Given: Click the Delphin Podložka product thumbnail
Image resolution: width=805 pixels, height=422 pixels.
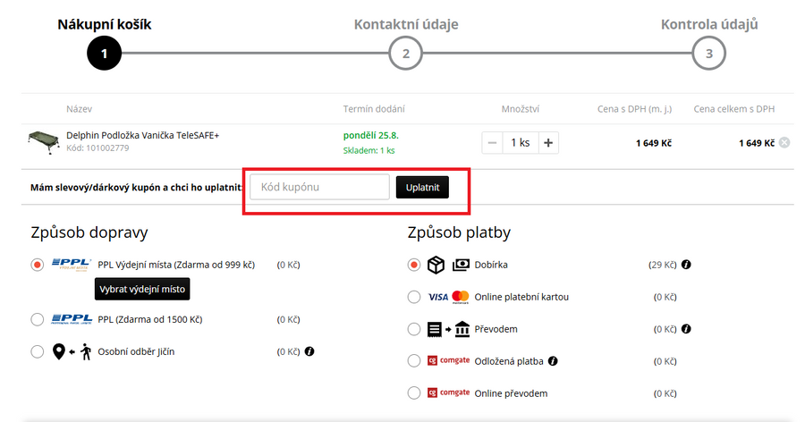Looking at the screenshot, I should pos(43,141).
